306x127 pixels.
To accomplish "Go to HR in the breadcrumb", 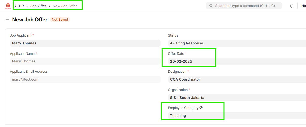I will tap(21, 6).
